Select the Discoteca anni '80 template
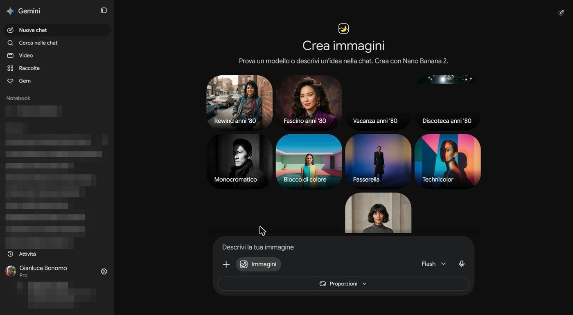 click(448, 103)
